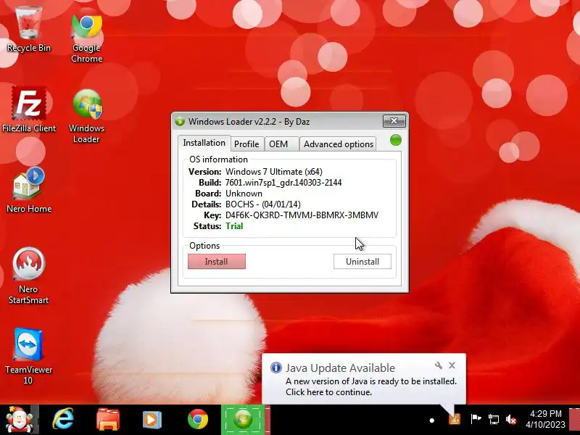Select the Nero Home desktop icon

click(x=29, y=190)
